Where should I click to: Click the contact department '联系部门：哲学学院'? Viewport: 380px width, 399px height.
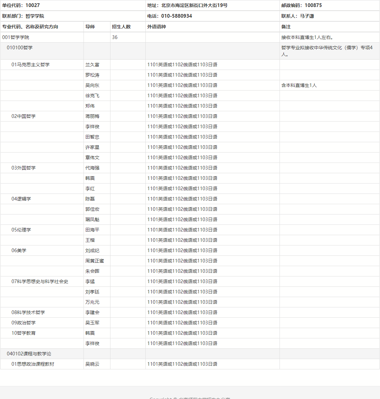[23, 16]
